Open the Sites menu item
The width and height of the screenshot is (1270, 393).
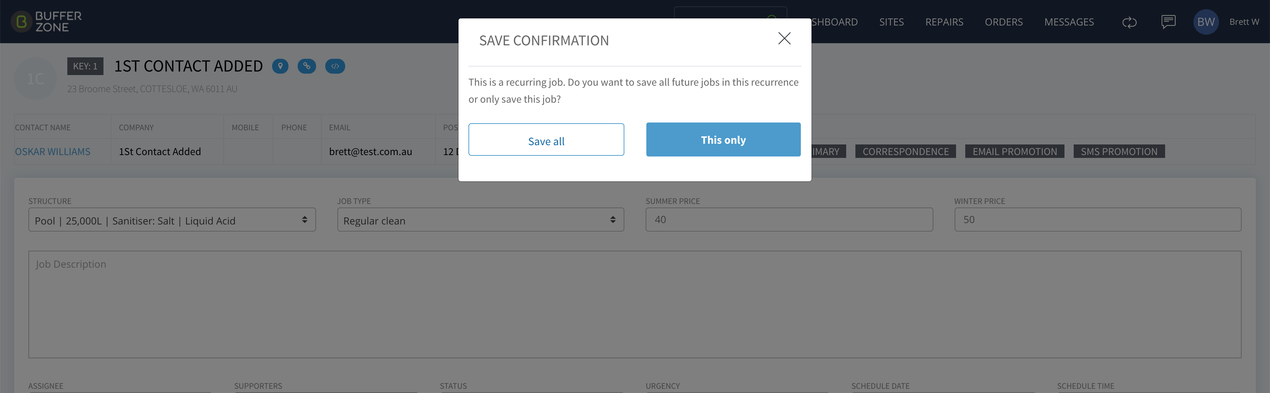891,22
